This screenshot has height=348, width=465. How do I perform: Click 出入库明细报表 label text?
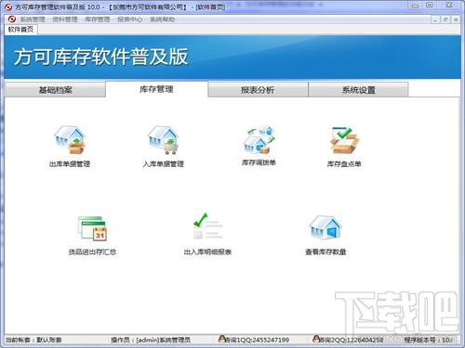point(207,251)
